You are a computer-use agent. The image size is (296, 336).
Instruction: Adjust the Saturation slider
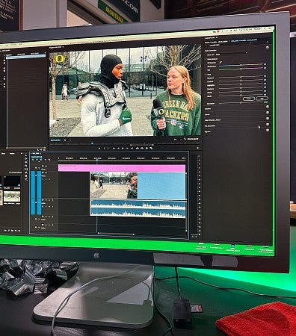tap(241, 103)
